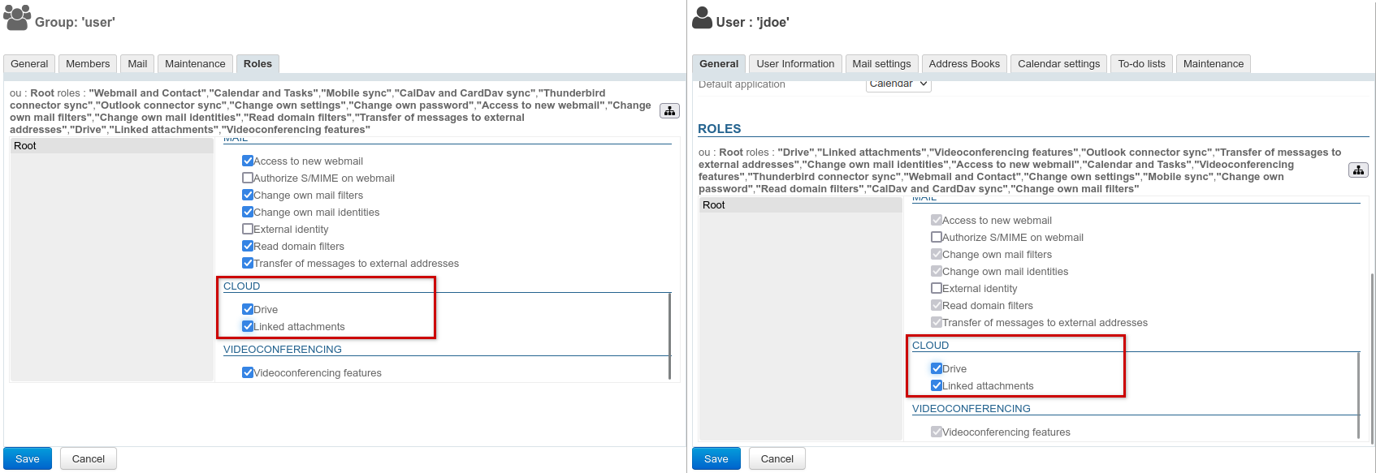Screen dimensions: 1376x473
Task: Enable External identity checkbox for the group
Action: (x=248, y=229)
